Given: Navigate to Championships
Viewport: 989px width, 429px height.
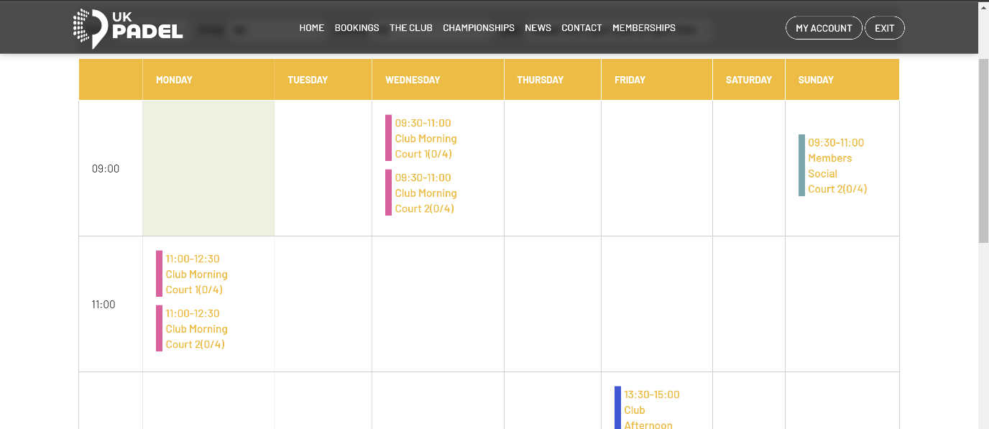Looking at the screenshot, I should 479,28.
